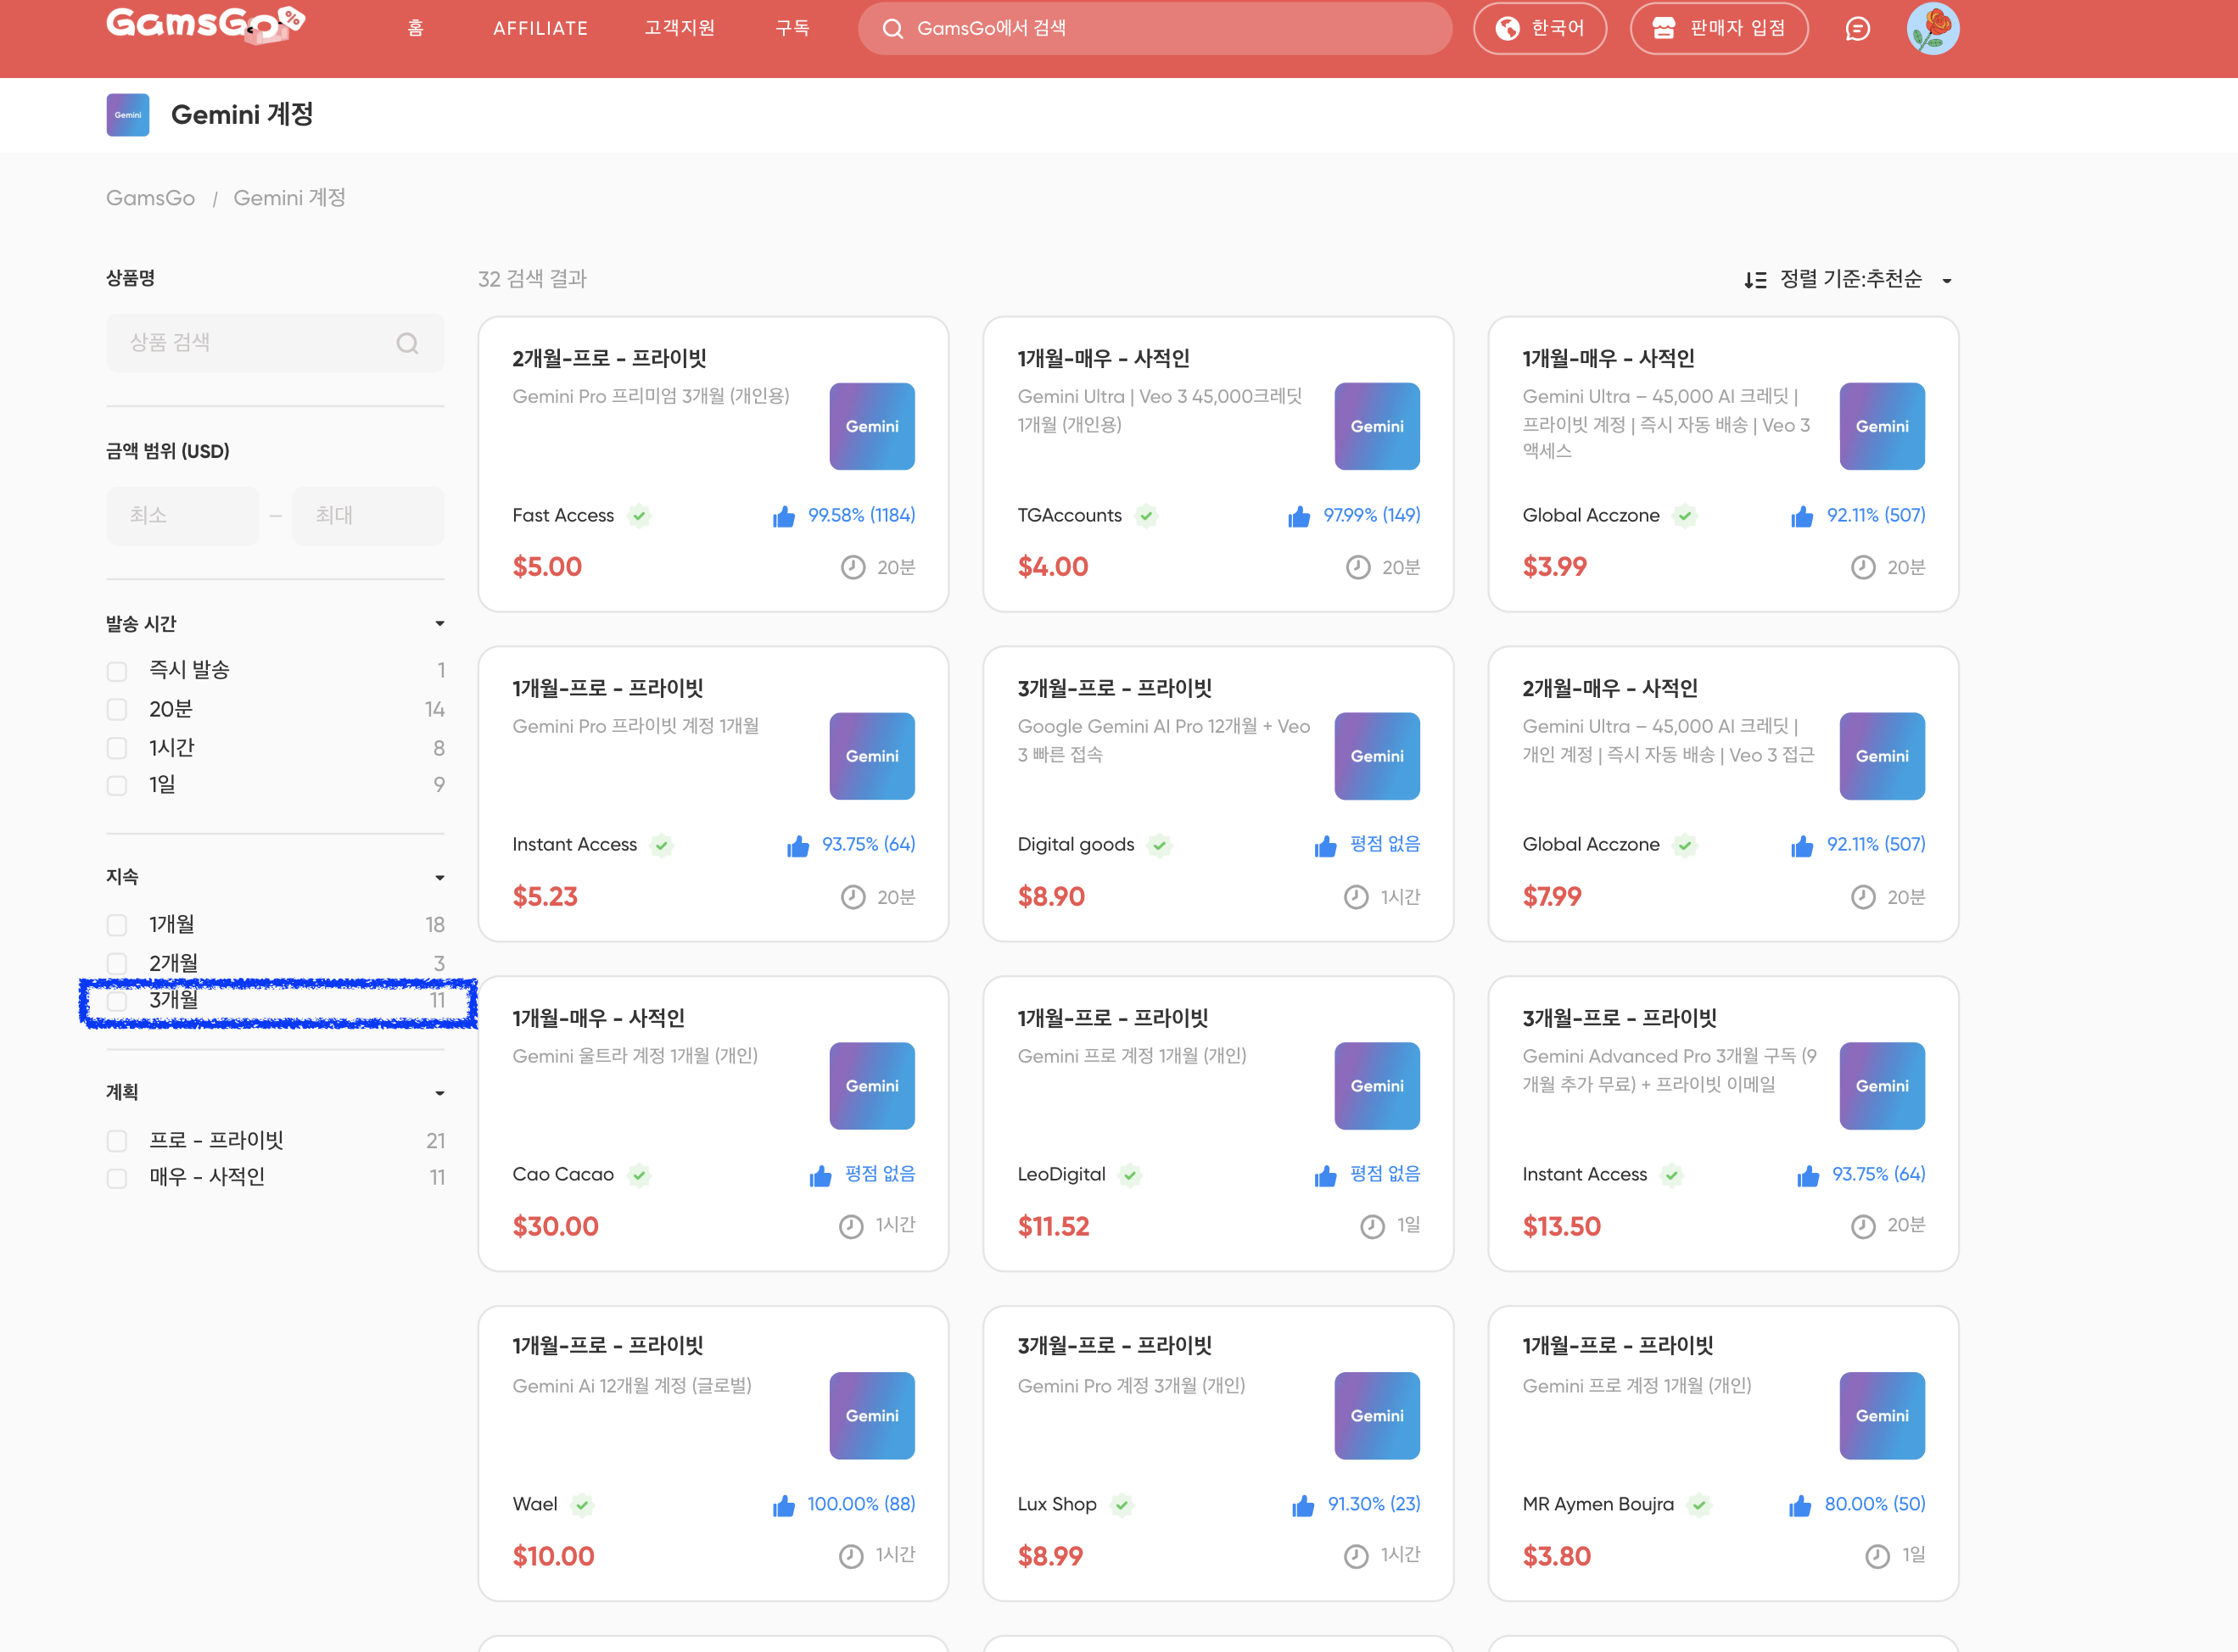Go to 고객지원 in top navigation

pos(680,28)
